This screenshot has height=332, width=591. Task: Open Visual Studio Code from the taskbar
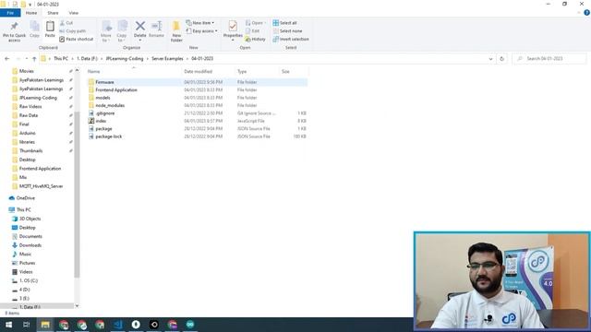coord(118,325)
